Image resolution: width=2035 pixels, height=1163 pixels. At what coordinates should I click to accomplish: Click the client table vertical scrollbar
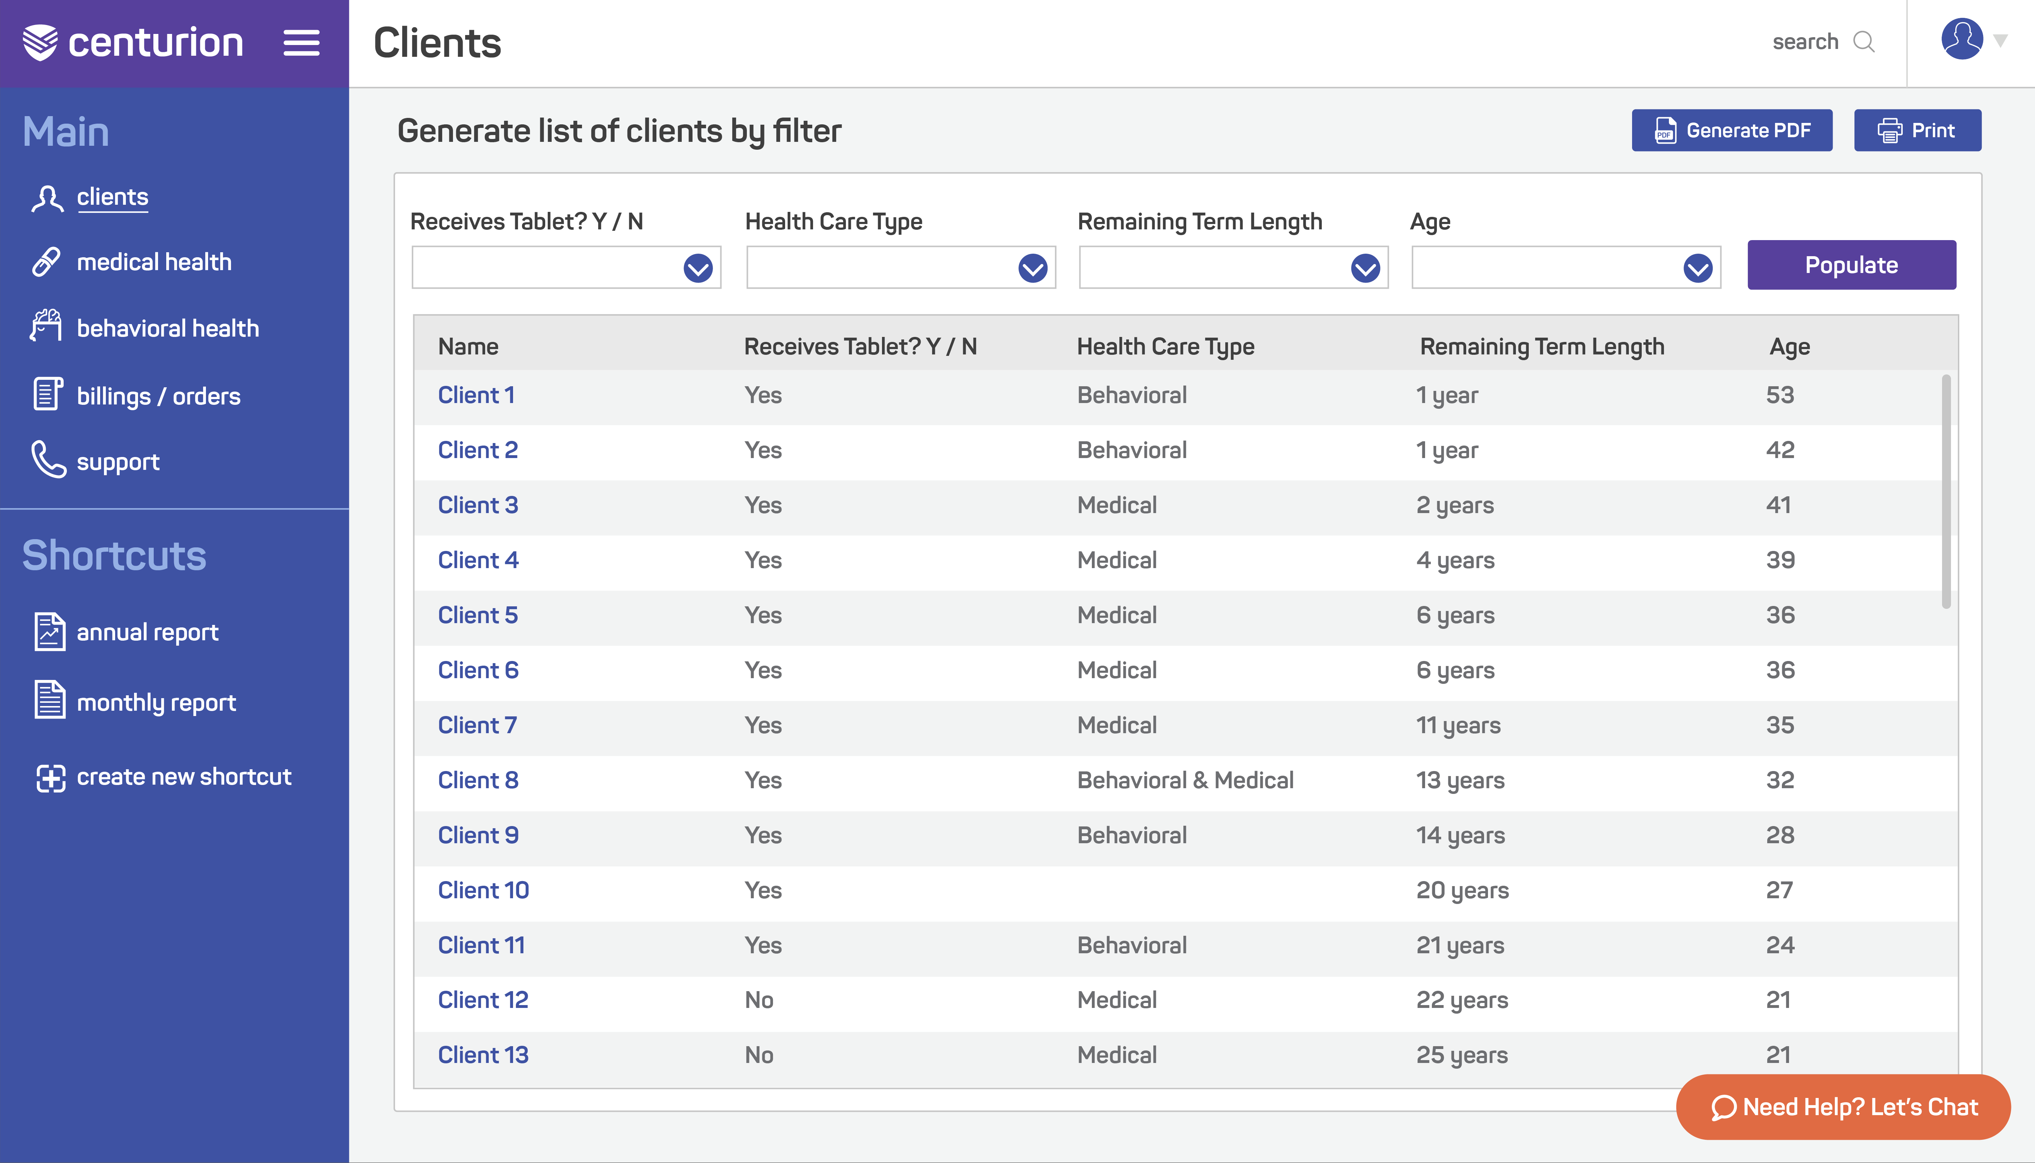(x=1946, y=491)
